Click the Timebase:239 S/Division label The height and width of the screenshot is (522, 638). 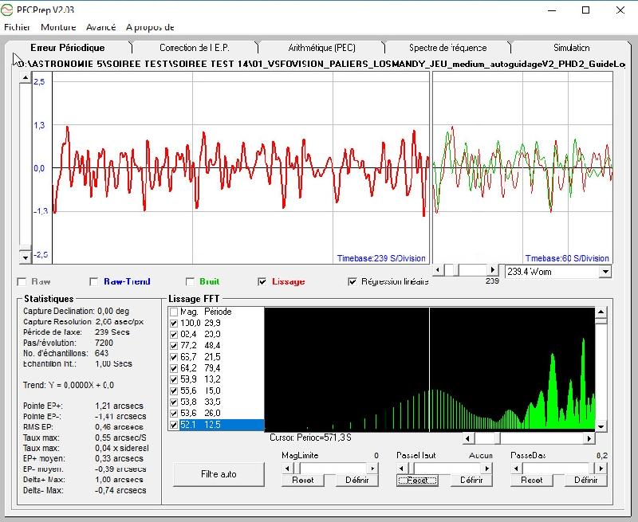pos(381,258)
